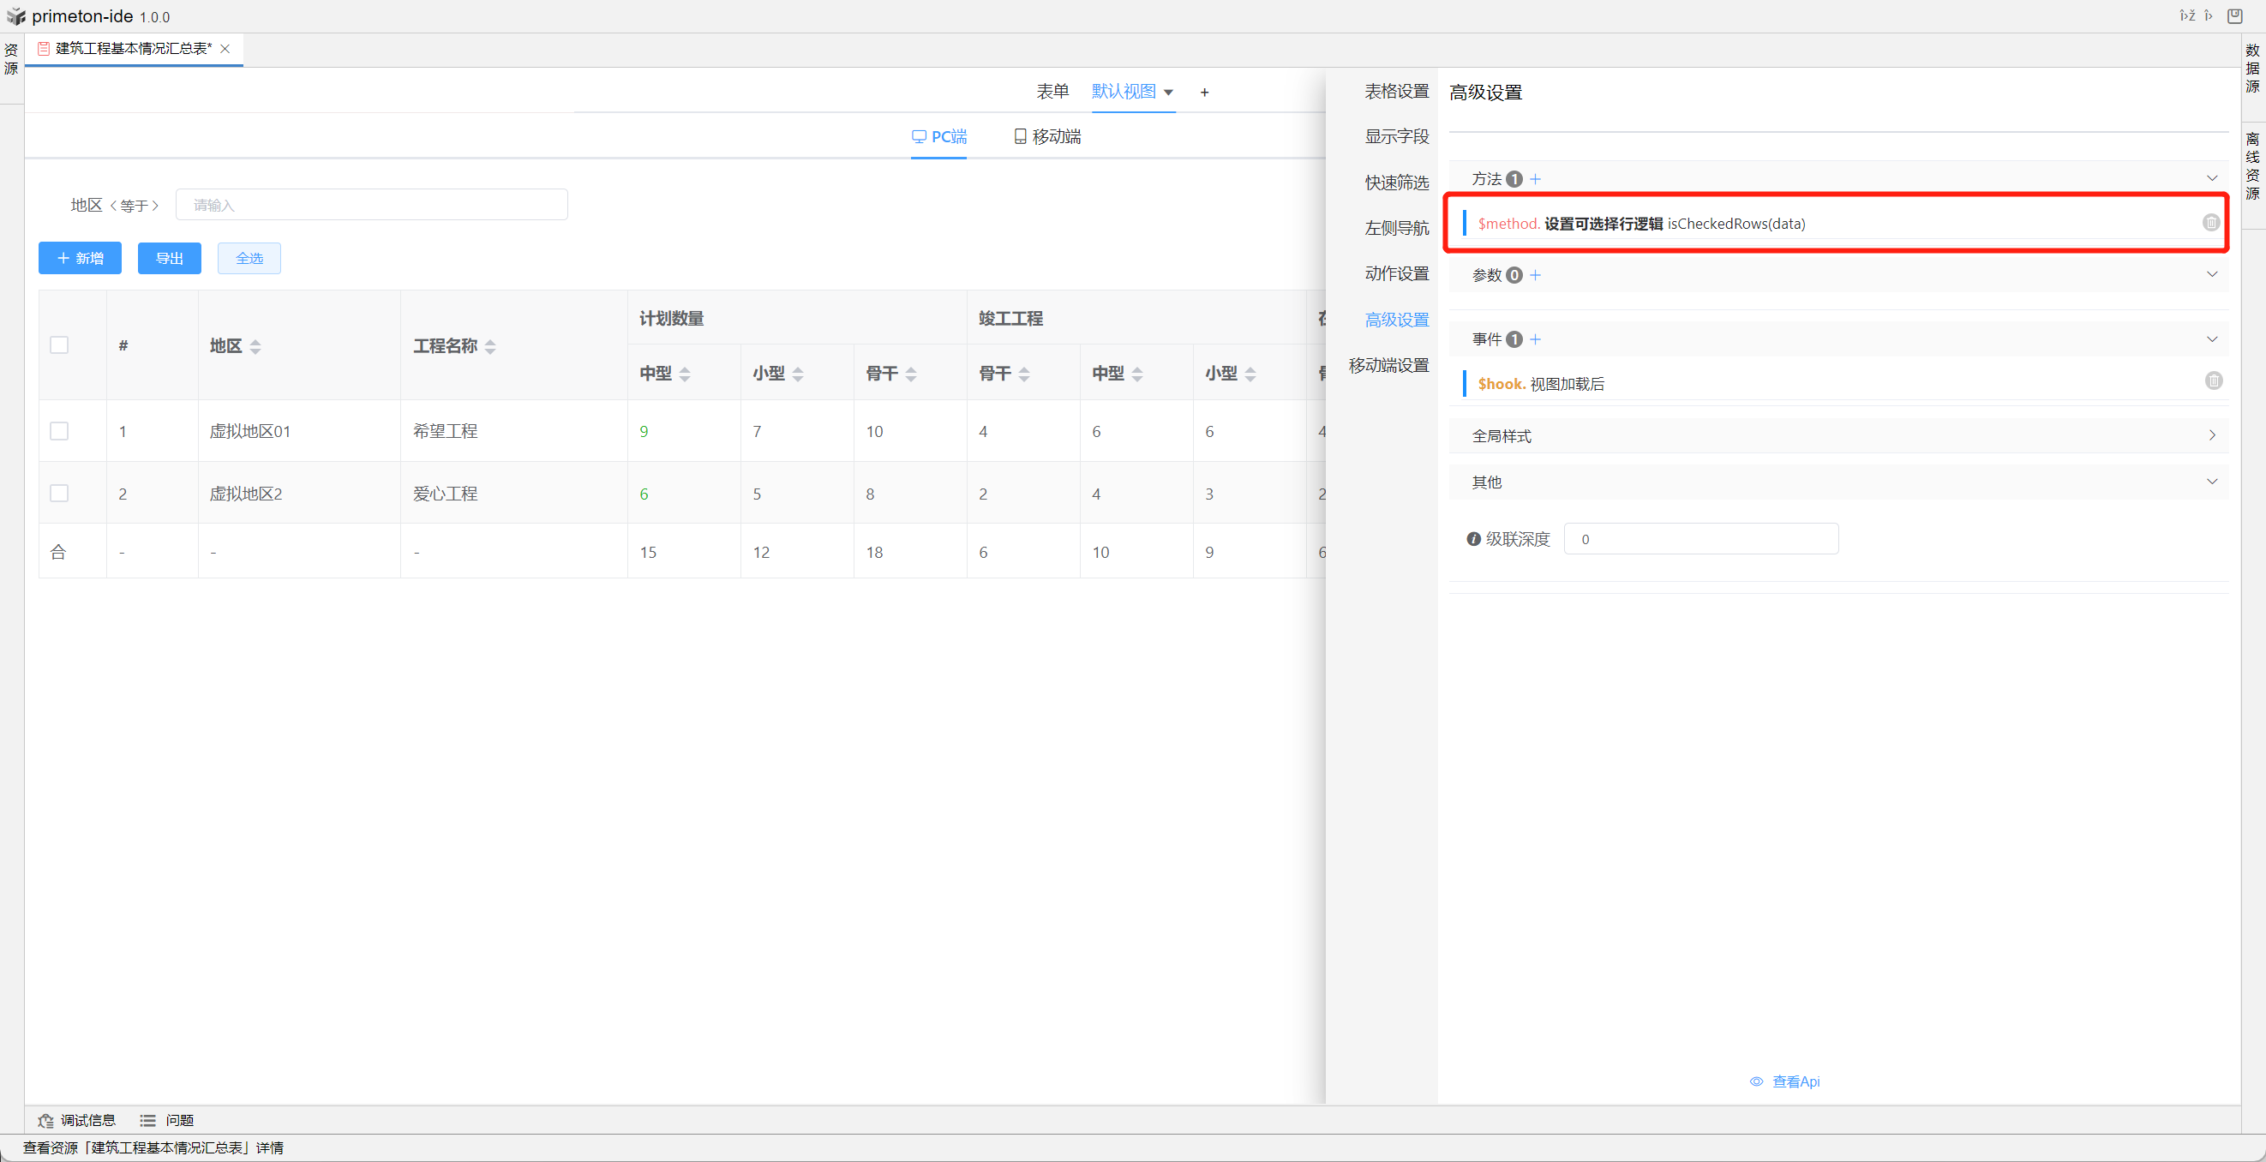Image resolution: width=2266 pixels, height=1162 pixels.
Task: Check row 2 虚拟地区2 checkbox
Action: 59,494
